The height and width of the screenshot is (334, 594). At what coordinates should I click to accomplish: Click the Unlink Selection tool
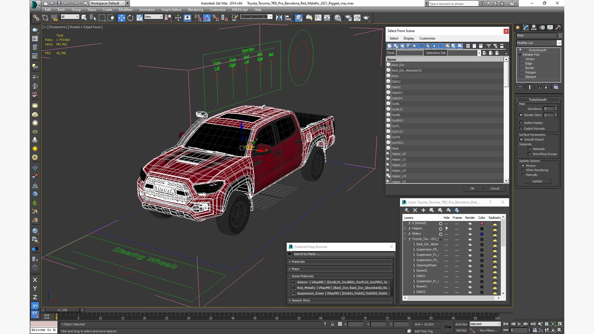tap(45, 18)
